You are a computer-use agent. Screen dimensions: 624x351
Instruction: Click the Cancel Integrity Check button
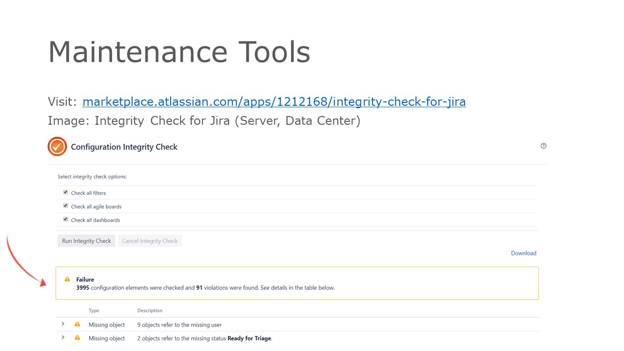coord(150,241)
